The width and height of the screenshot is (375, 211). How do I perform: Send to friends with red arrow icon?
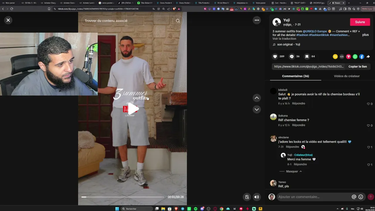[348, 57]
